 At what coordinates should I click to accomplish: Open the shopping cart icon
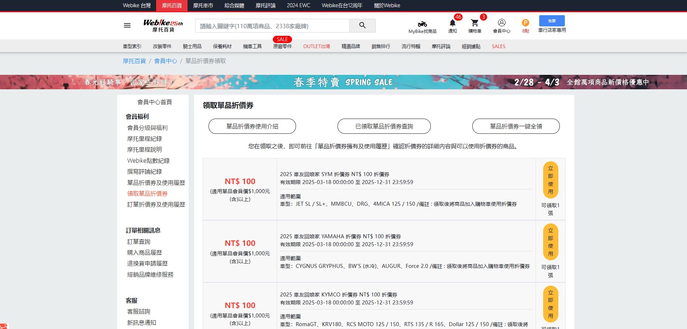pyautogui.click(x=475, y=23)
